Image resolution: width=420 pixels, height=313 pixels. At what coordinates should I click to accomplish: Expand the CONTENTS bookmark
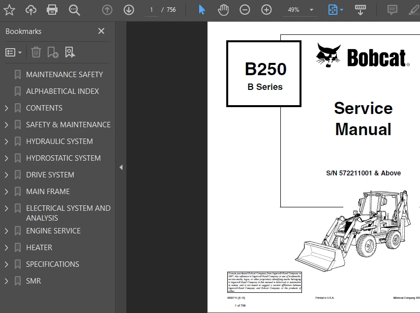(x=6, y=108)
